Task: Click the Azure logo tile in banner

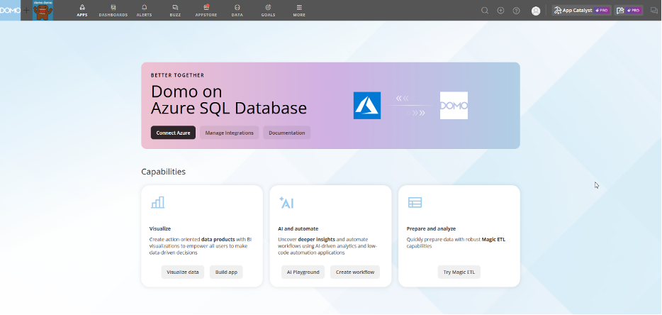Action: (x=367, y=105)
